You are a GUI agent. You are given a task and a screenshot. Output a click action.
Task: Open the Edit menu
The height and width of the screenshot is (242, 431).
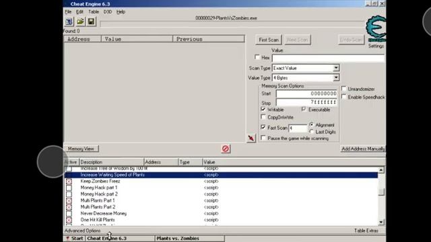[79, 12]
